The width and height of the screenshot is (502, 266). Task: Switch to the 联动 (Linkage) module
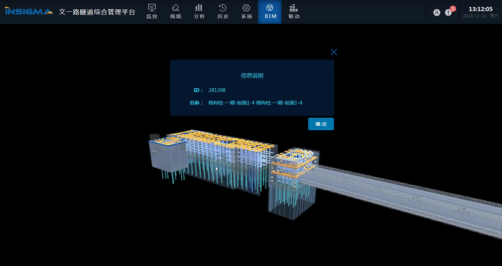click(294, 11)
